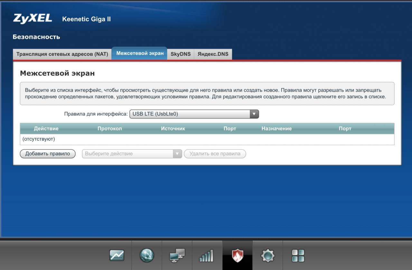Click the Протокол column header
The height and width of the screenshot is (270, 412).
110,129
